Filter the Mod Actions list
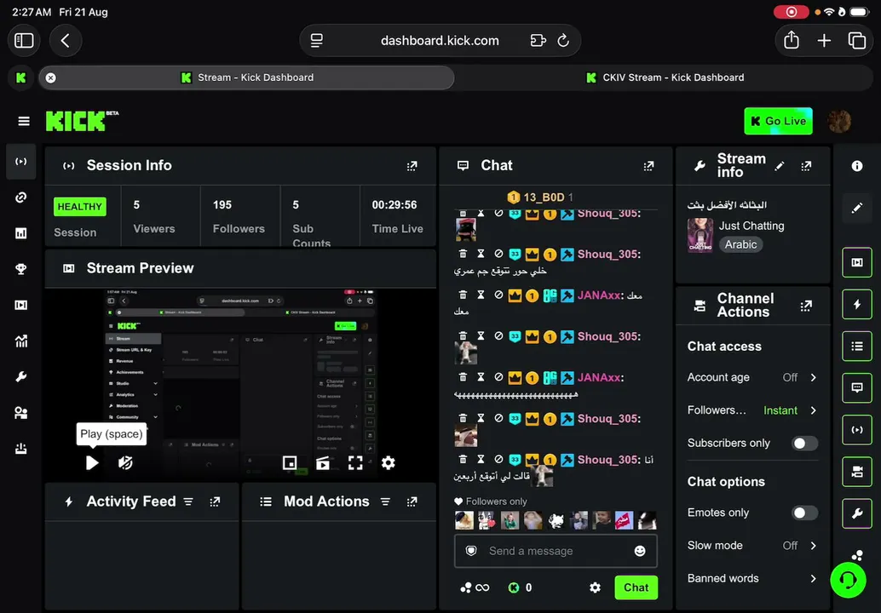 (385, 501)
